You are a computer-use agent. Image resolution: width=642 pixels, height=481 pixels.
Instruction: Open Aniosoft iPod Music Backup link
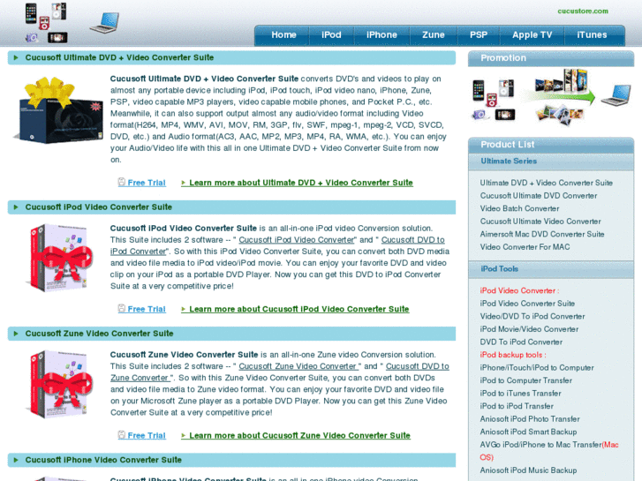click(x=528, y=470)
